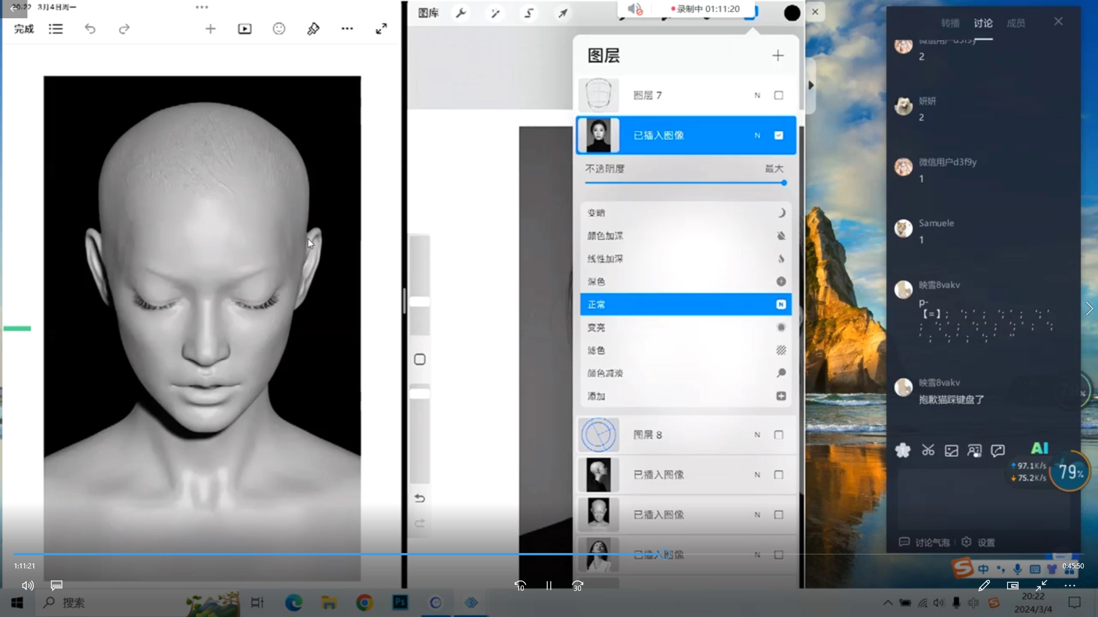
Task: Toggle visibility checkbox of 图层 8
Action: 778,435
